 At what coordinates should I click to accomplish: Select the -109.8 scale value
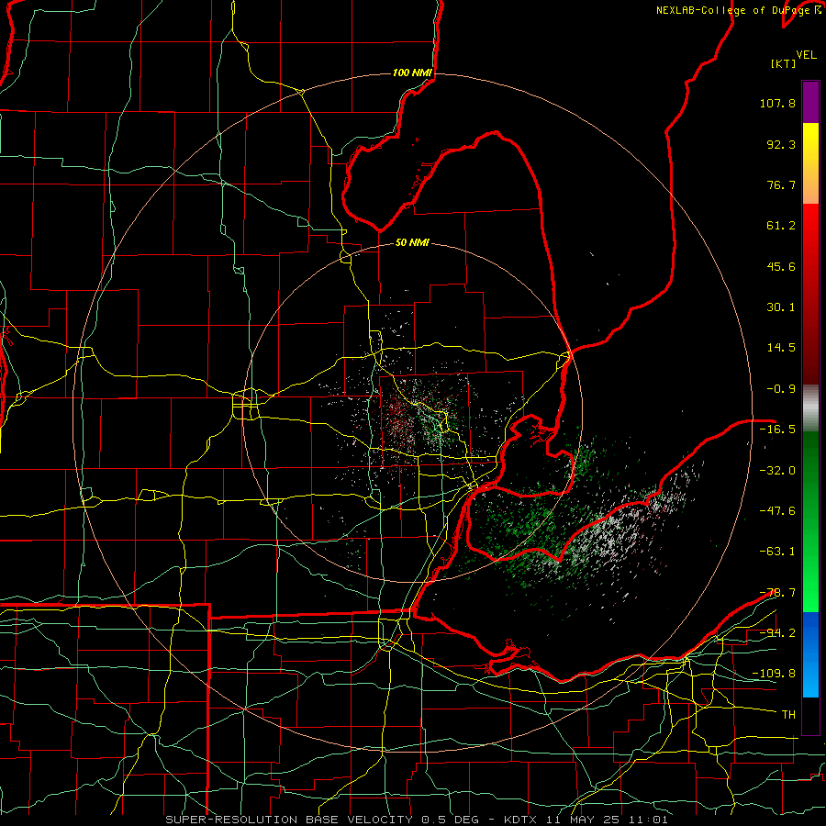coord(774,674)
